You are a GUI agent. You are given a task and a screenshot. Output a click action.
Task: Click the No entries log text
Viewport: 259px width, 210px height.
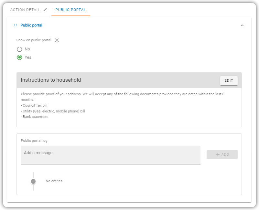point(54,181)
